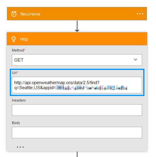Click the Http globe icon
The width and height of the screenshot is (156, 157).
14,39
